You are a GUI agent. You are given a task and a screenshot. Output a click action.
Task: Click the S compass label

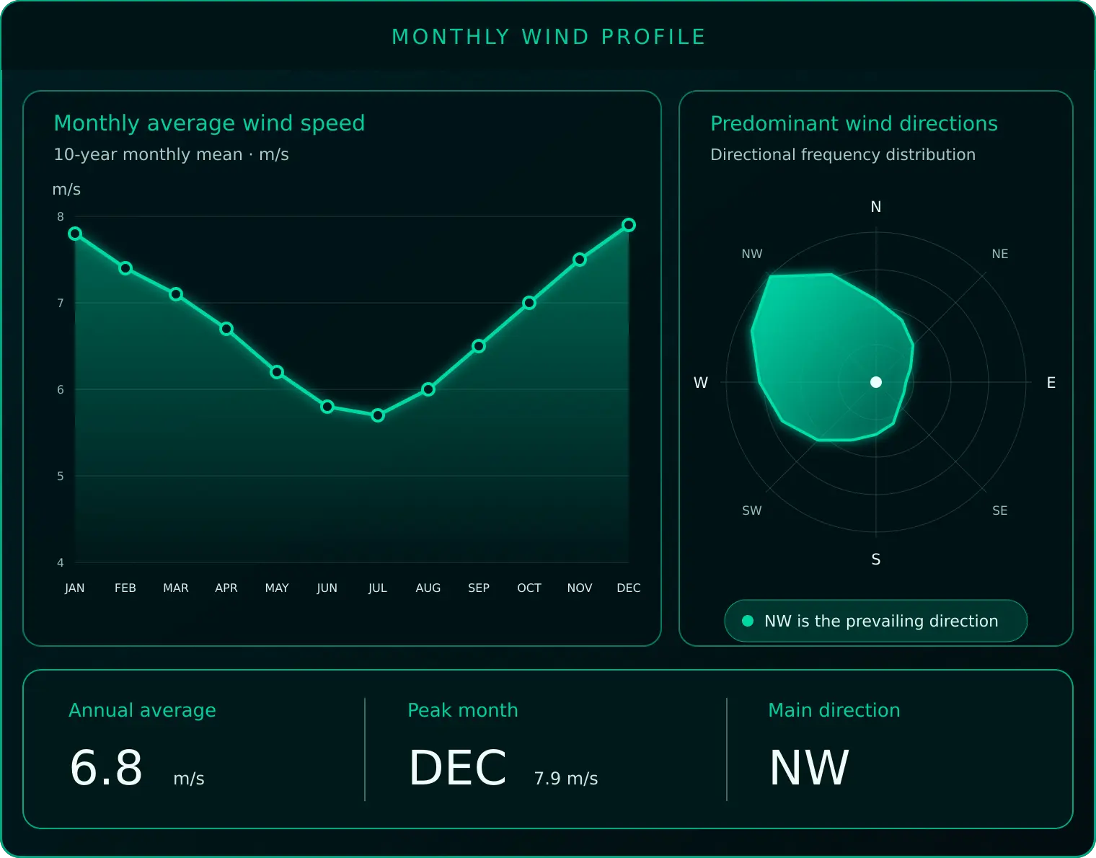point(876,560)
